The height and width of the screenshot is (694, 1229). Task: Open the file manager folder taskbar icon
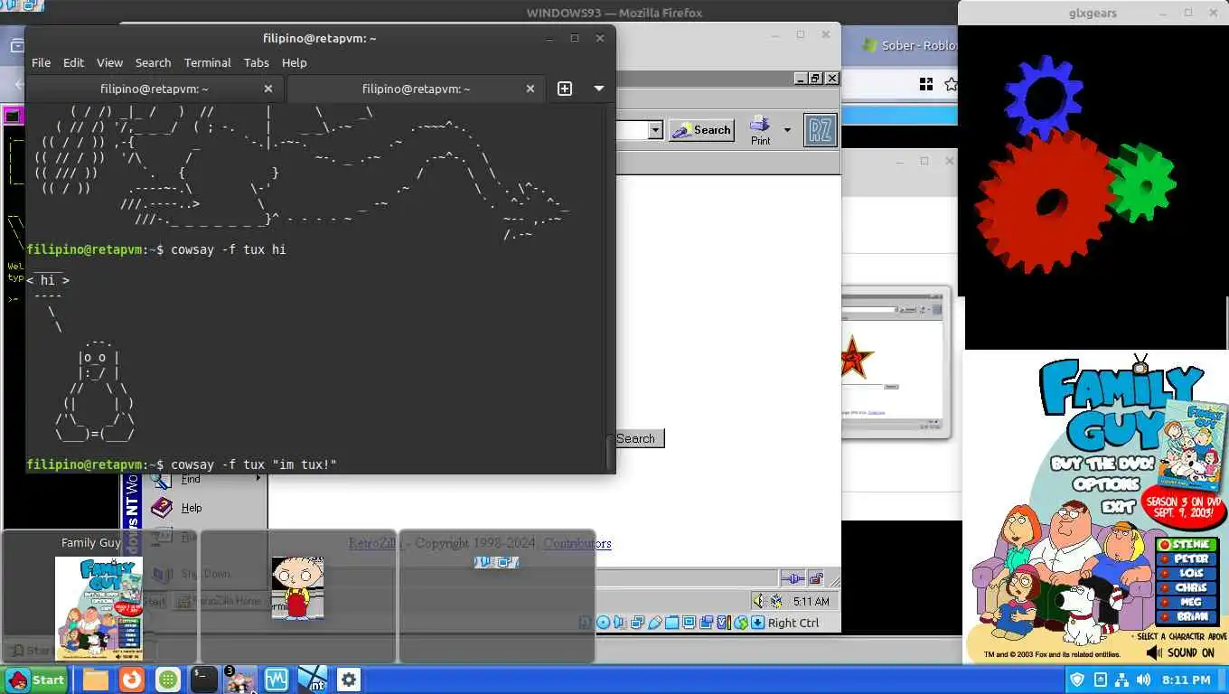(95, 680)
